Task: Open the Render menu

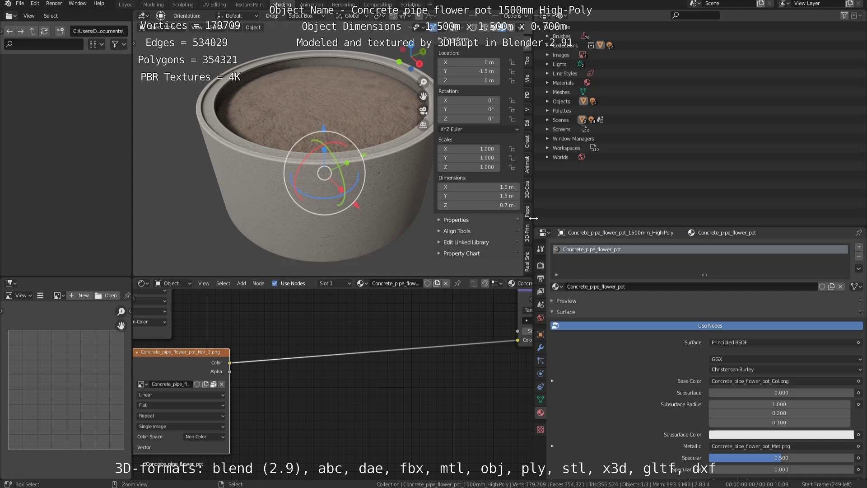Action: point(54,4)
